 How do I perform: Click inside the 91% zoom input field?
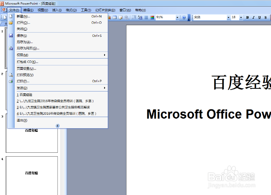click(165, 17)
